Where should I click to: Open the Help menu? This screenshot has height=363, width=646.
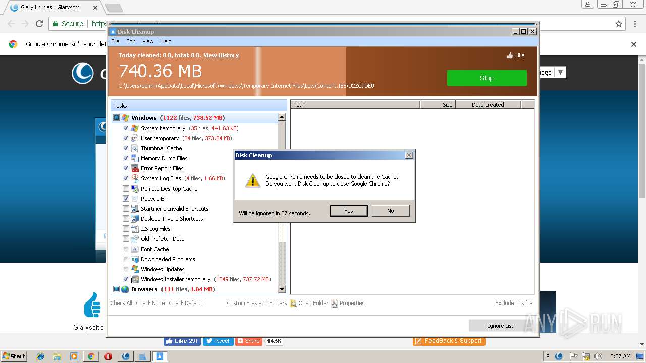tap(166, 41)
